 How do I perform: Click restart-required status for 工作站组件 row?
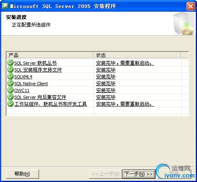pyautogui.click(x=125, y=104)
